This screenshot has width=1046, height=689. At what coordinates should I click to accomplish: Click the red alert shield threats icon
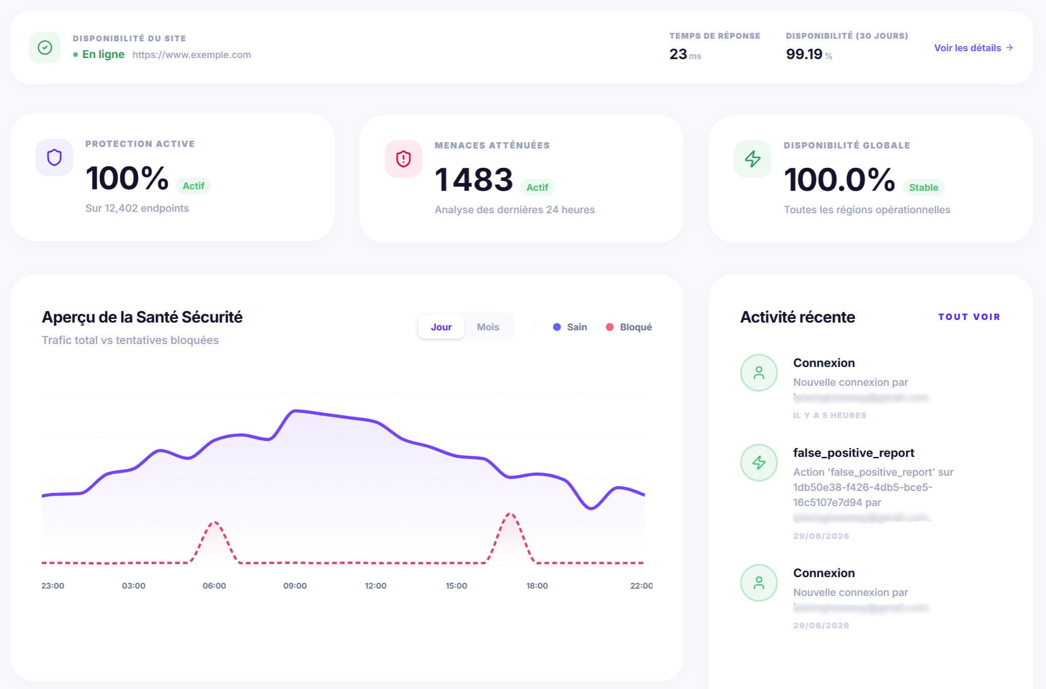tap(403, 159)
